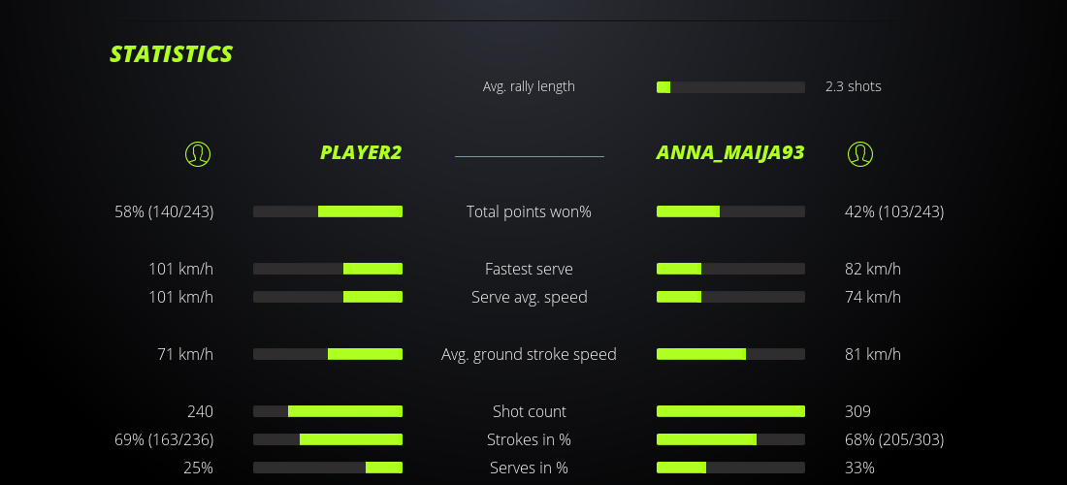
Task: Click PLAYER2's profile avatar icon
Action: tap(197, 153)
